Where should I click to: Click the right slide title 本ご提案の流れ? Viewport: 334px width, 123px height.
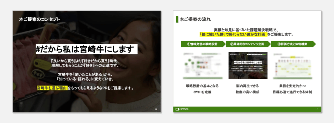[195, 20]
